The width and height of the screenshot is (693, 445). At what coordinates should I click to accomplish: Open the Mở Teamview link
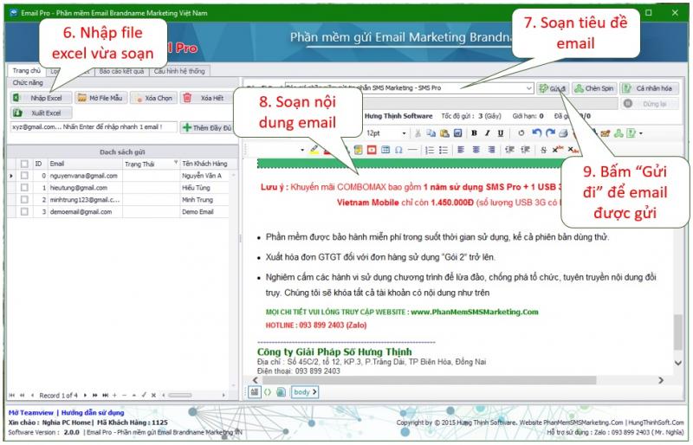31,413
